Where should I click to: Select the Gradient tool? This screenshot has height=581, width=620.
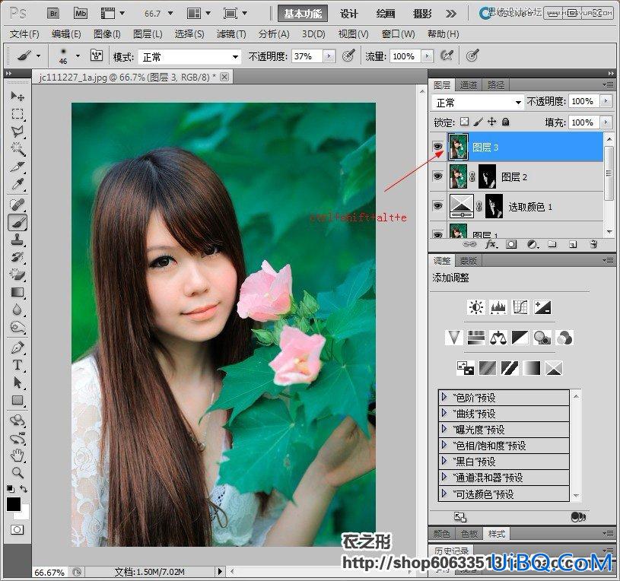pos(17,293)
